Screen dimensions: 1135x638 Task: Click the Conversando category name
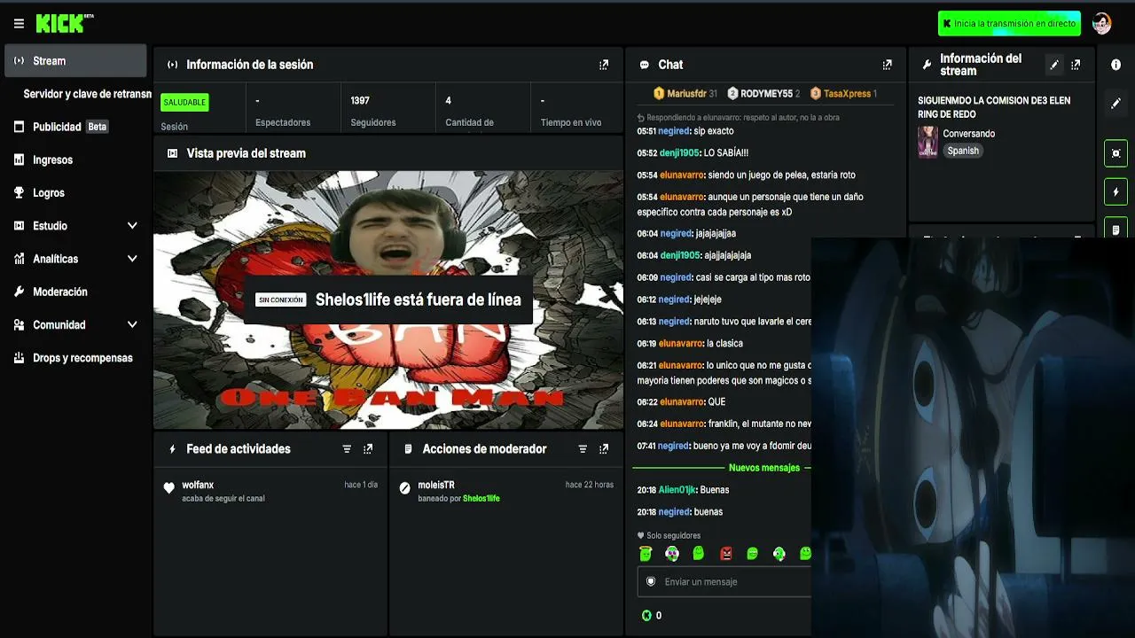pos(969,134)
